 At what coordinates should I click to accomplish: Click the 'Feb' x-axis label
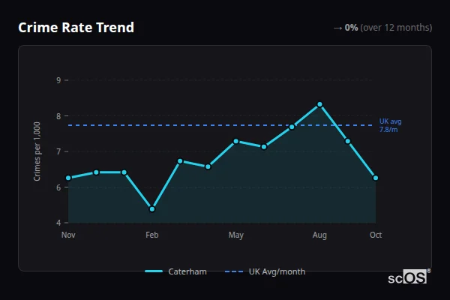click(152, 235)
